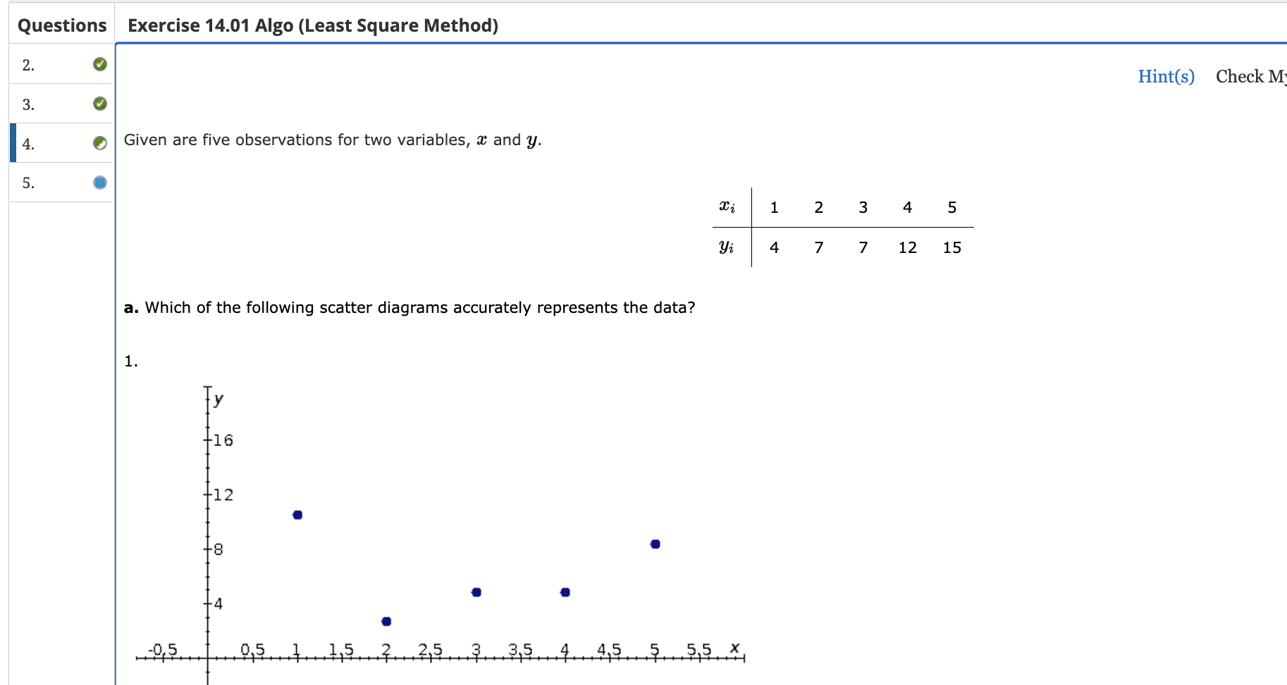Click the green checkmark icon beside question 2
The height and width of the screenshot is (685, 1287).
(x=100, y=64)
